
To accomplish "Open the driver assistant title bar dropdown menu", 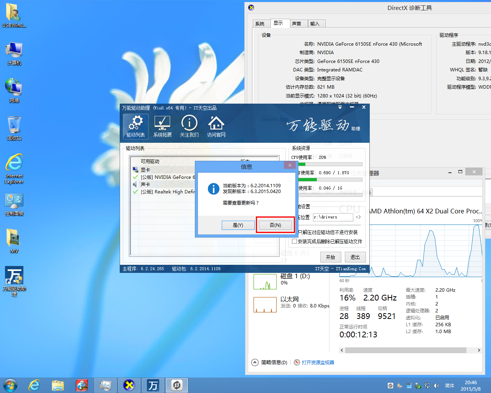I will click(x=340, y=107).
